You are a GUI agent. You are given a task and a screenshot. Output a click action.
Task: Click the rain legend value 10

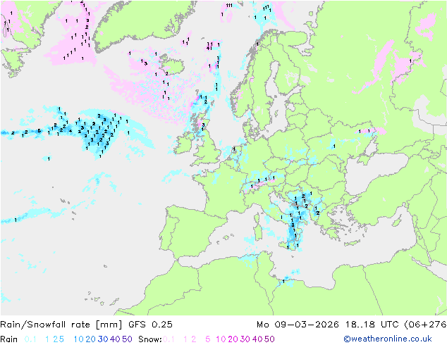(79, 339)
